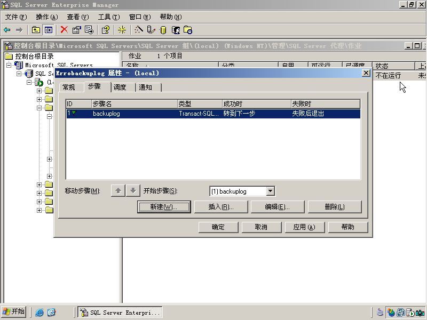
Task: Click the colorful globe tray icon
Action: point(391,313)
